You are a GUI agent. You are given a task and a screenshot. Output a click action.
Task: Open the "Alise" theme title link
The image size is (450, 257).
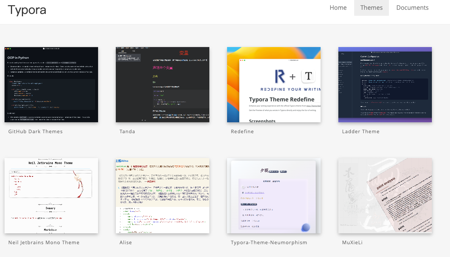[126, 243]
